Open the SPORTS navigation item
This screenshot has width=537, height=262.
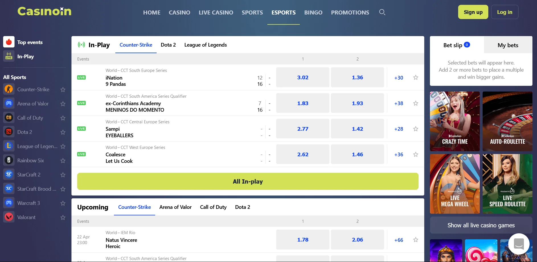coord(252,13)
